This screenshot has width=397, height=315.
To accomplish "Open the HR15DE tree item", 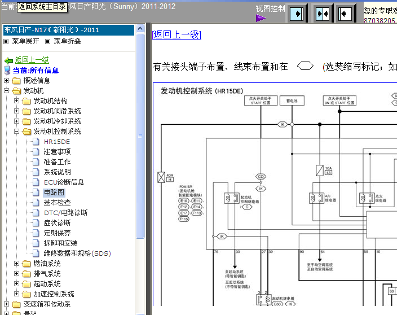I will 57,142.
